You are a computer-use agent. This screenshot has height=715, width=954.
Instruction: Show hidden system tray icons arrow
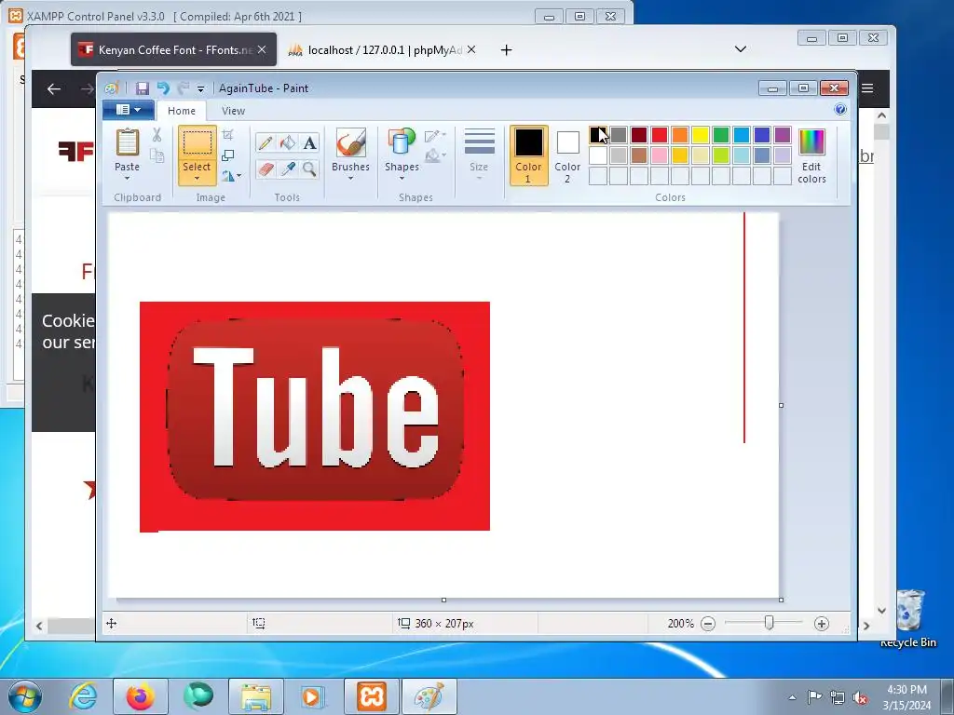tap(792, 697)
